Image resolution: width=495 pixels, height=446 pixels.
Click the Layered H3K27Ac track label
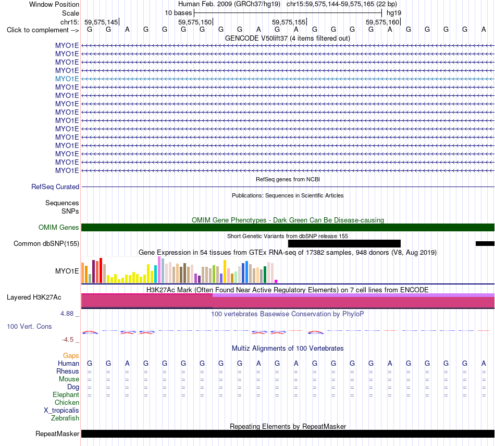point(34,298)
